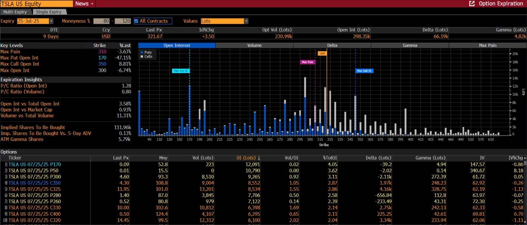The width and height of the screenshot is (527, 225).
Task: Click the Calls legend marker in chart
Action: (142, 57)
